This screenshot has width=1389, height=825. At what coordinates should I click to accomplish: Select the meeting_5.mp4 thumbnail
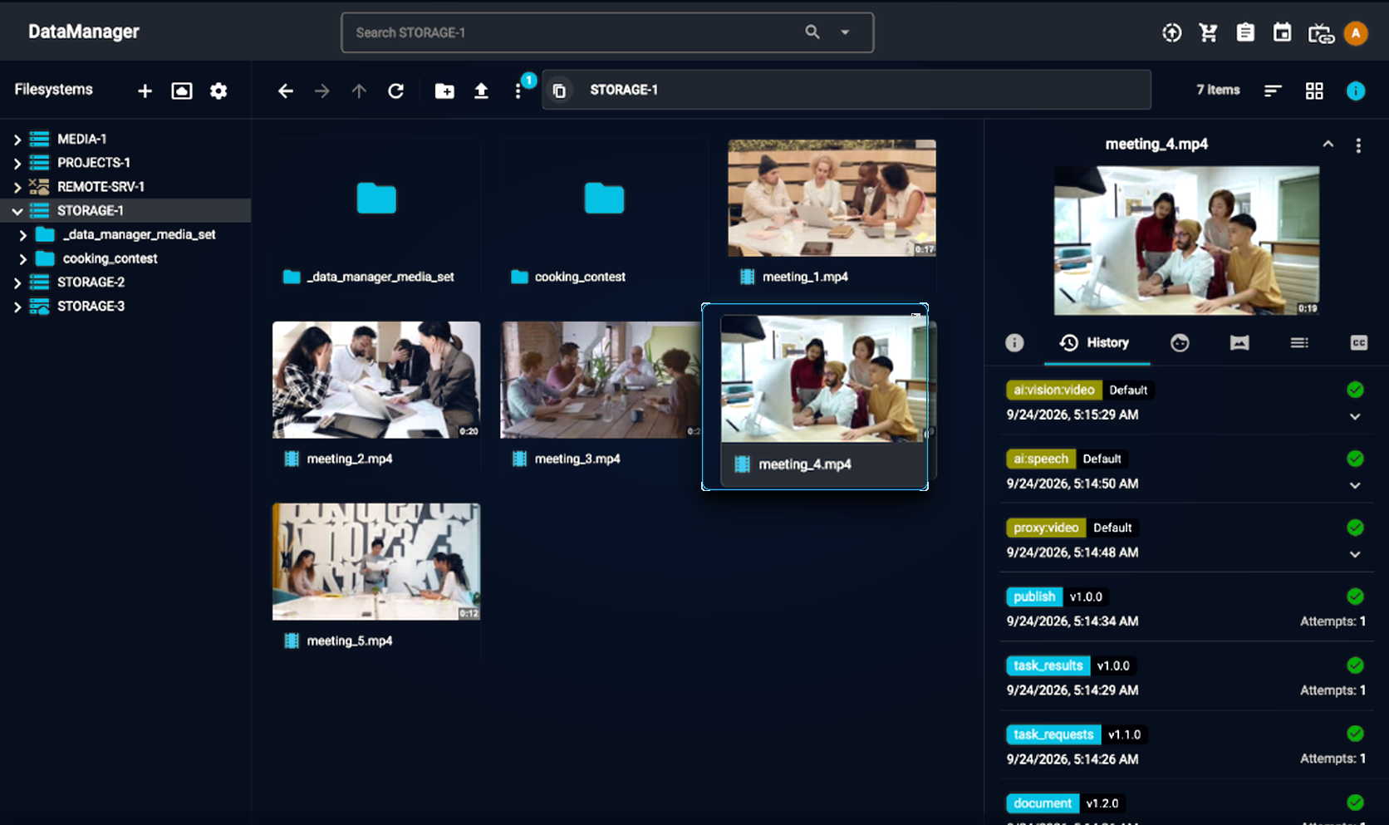click(x=376, y=562)
